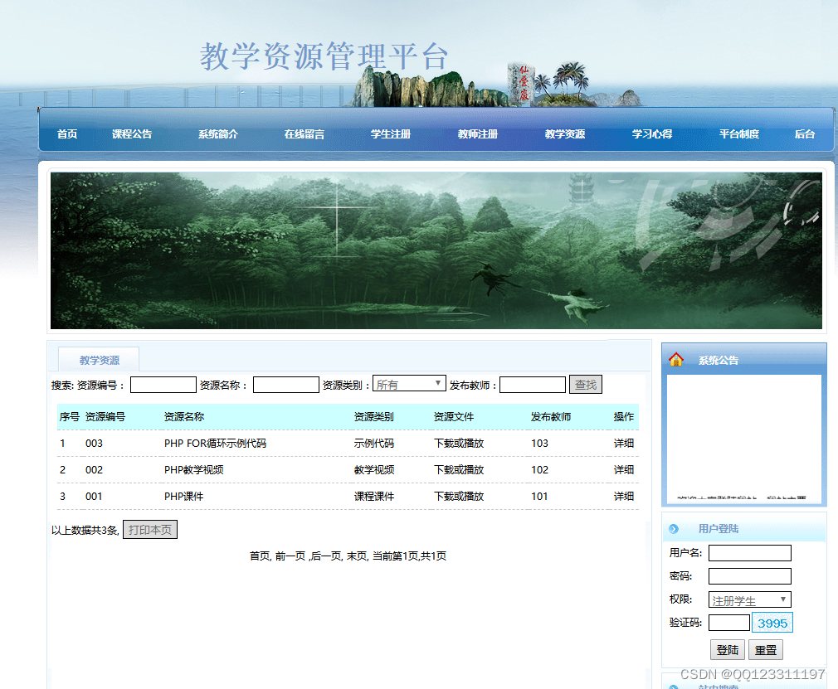
Task: Click teacher value 101
Action: click(539, 497)
